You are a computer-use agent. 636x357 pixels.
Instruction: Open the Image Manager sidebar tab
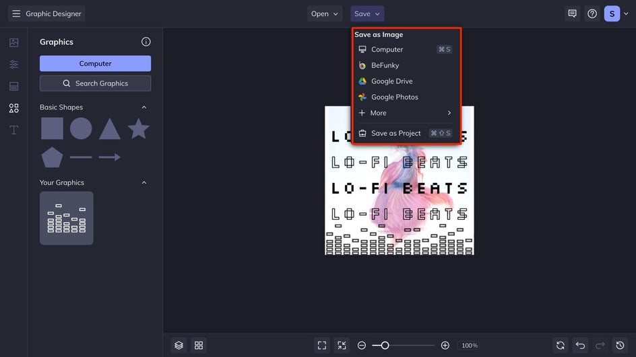13,42
